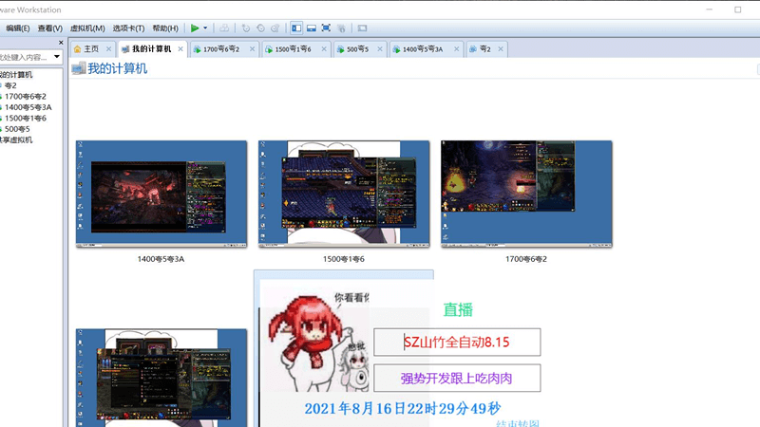
Task: Open the 帮助(H) menu
Action: 165,28
